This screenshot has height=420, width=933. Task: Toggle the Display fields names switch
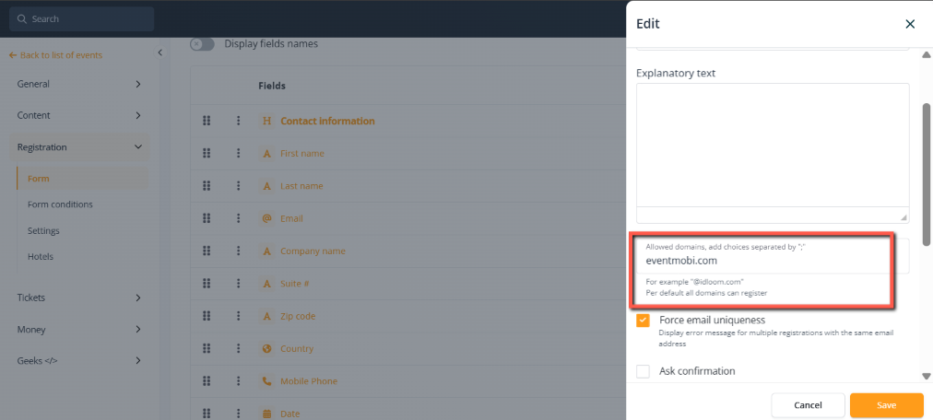click(x=202, y=44)
